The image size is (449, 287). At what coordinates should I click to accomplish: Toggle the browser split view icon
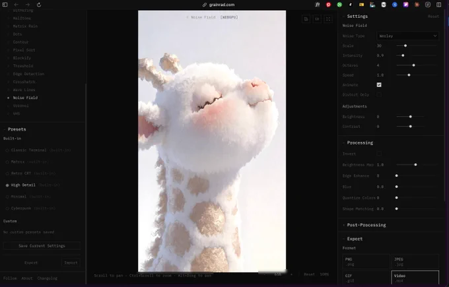pos(438,5)
